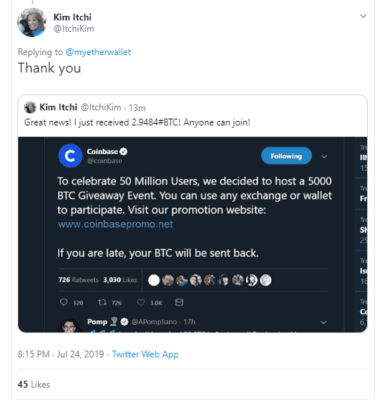Open small Kim Itchi avatar in quoted tweet
Screen dimensions: 380x408
pyautogui.click(x=30, y=107)
